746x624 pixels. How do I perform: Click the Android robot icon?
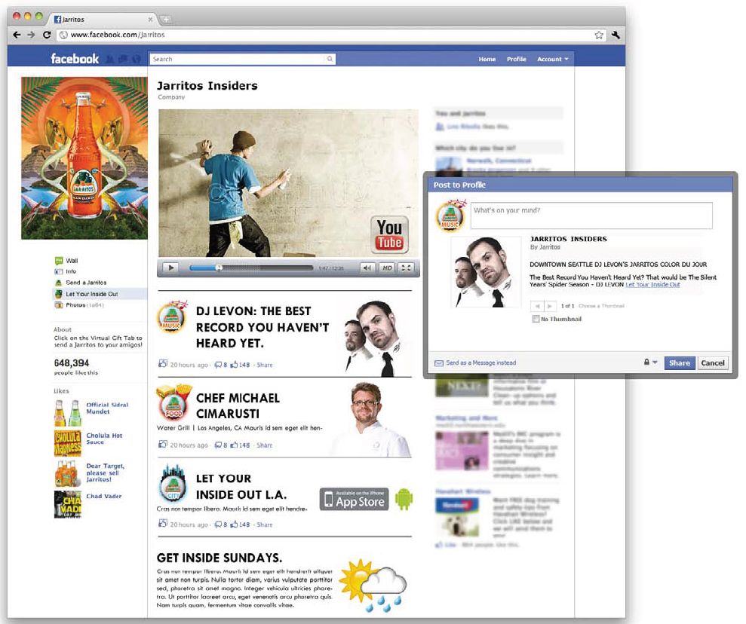click(x=404, y=499)
